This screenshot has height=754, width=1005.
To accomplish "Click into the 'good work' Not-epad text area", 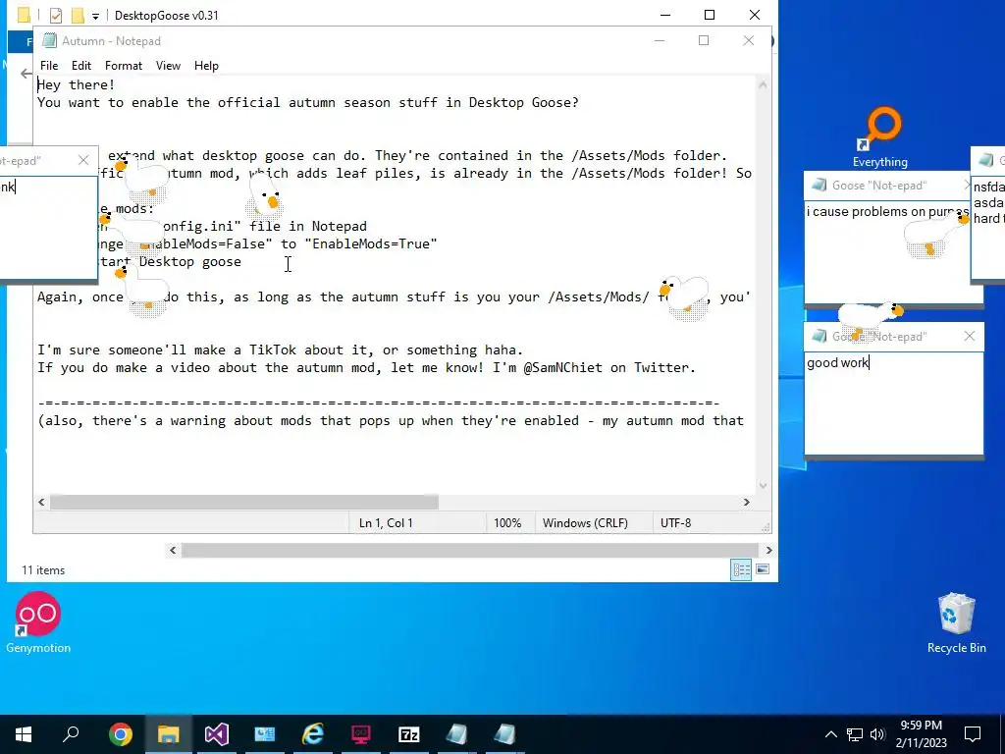I will coord(893,403).
